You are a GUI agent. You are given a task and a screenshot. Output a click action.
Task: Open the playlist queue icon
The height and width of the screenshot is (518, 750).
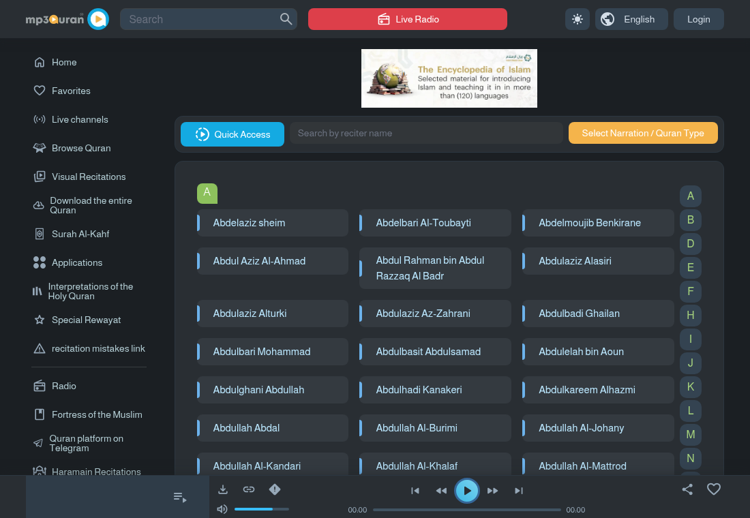(x=180, y=498)
